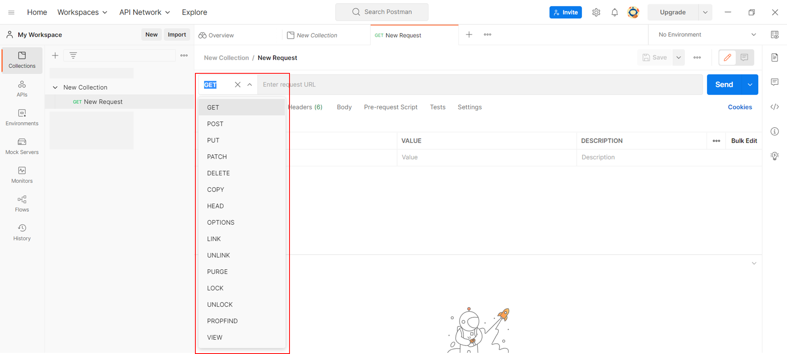
Task: Select the comment mode icon beside the pencil
Action: click(744, 58)
